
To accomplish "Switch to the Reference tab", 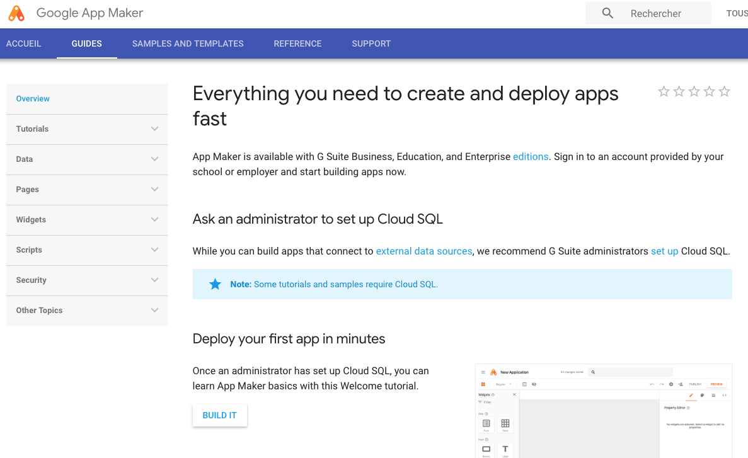I will 297,43.
